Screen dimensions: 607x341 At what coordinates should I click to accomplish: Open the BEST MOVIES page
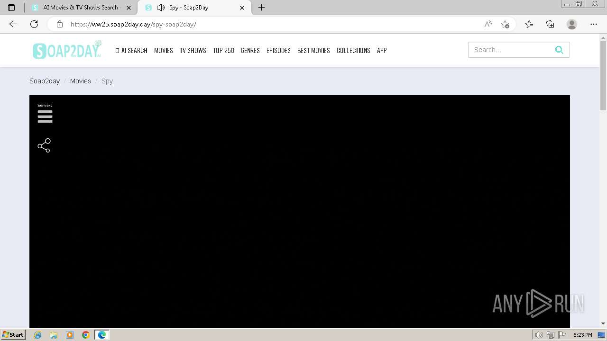point(313,50)
